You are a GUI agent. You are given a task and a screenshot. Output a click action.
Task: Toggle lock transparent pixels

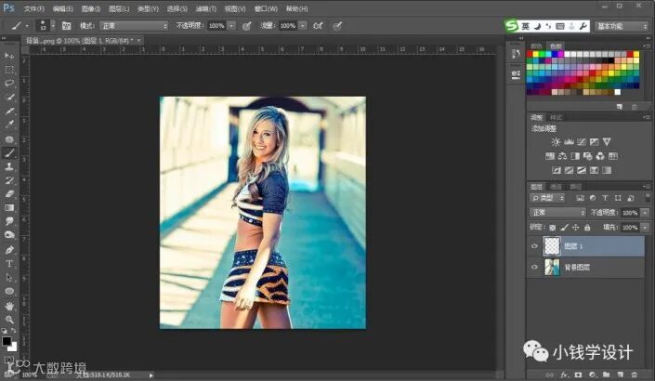tap(552, 228)
